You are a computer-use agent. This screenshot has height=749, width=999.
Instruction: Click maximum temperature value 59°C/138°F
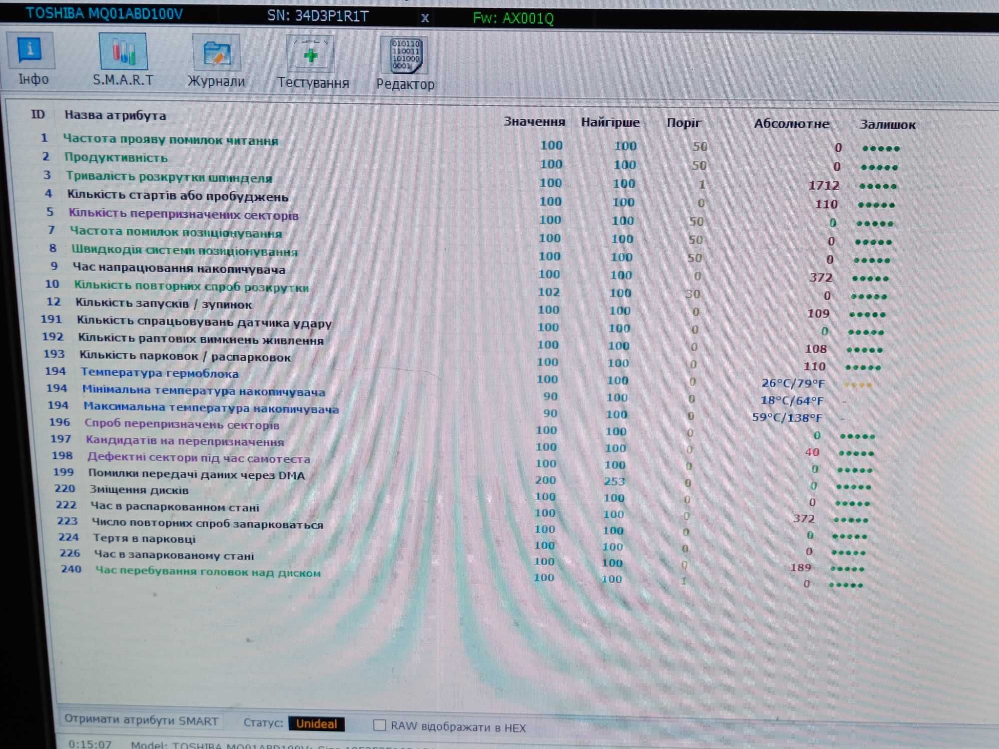tap(787, 417)
